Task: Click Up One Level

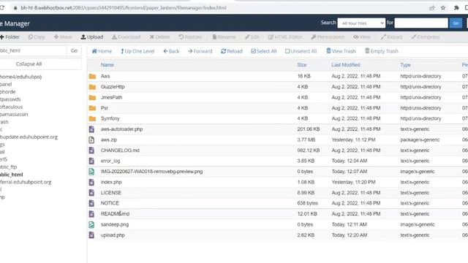Action: pyautogui.click(x=137, y=51)
